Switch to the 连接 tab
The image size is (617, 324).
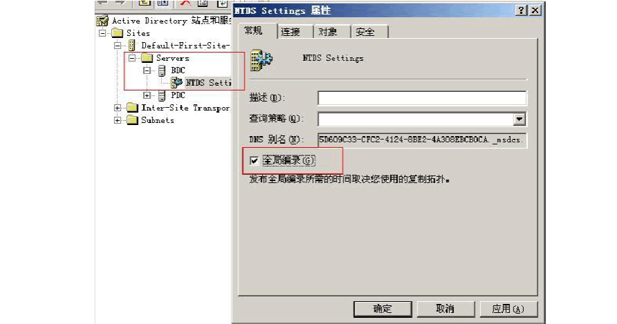(x=291, y=32)
